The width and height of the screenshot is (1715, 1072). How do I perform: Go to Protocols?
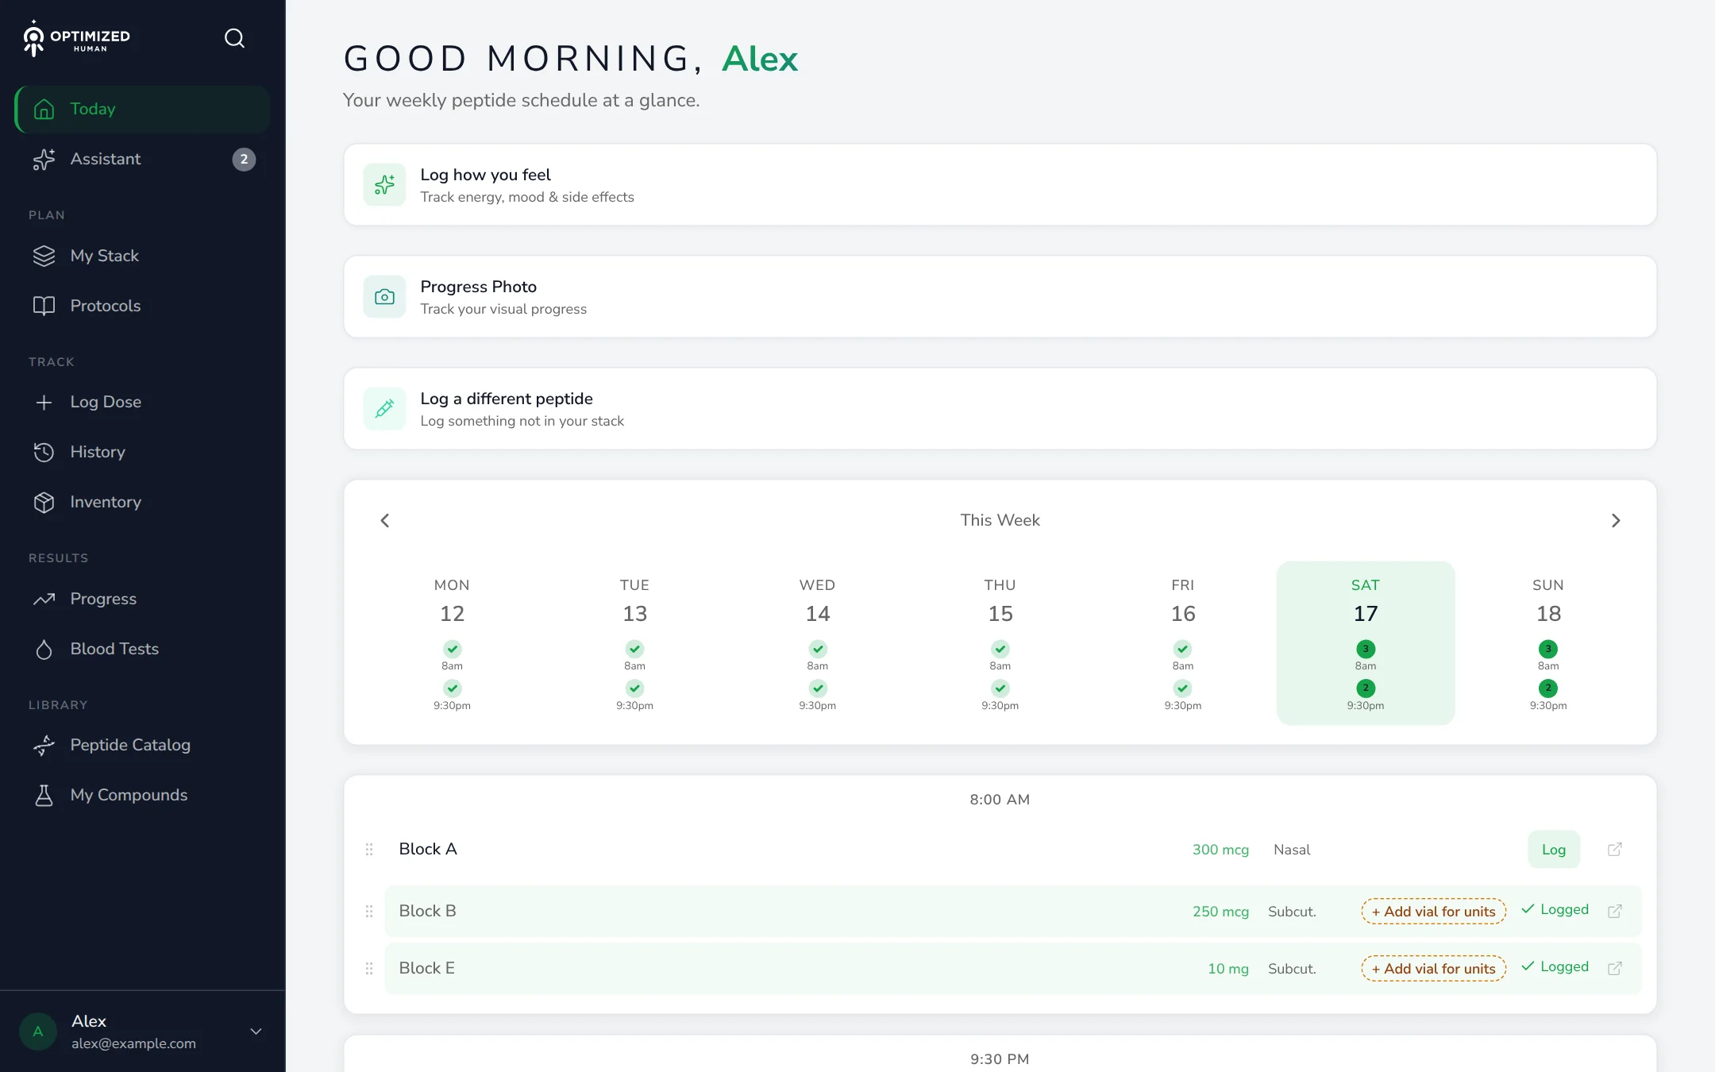pos(143,306)
